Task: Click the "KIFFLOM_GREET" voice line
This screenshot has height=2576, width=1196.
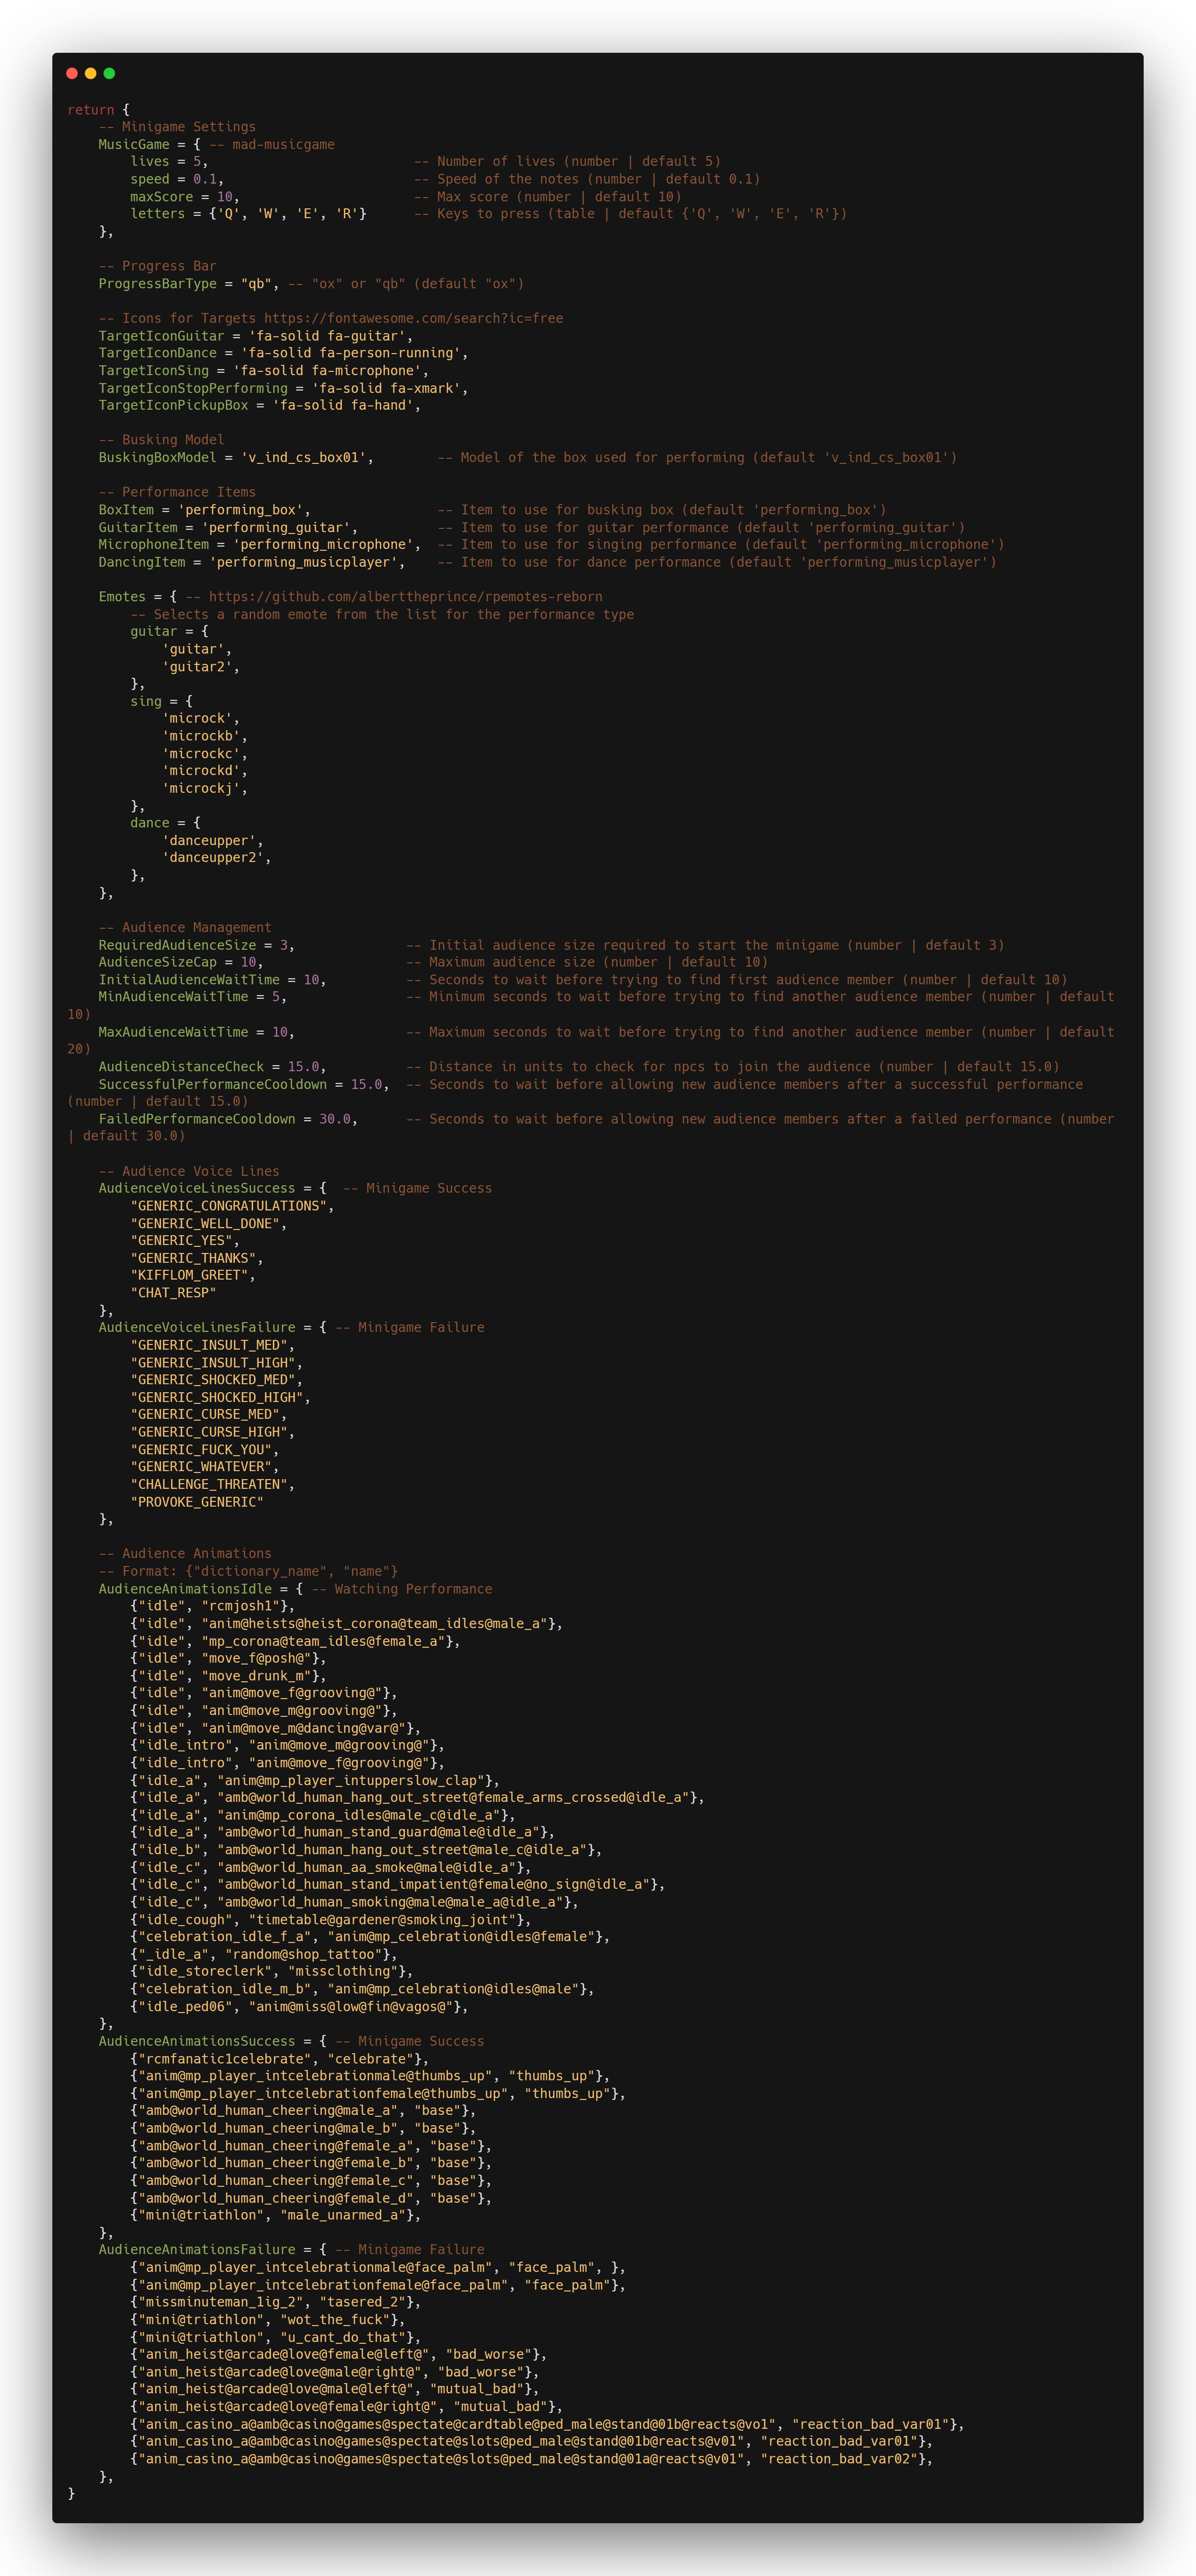Action: (x=189, y=1275)
